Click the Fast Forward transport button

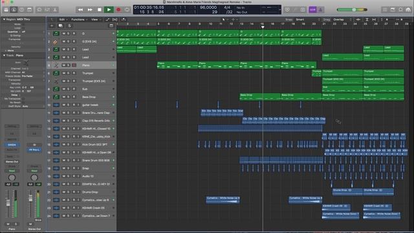click(90, 10)
